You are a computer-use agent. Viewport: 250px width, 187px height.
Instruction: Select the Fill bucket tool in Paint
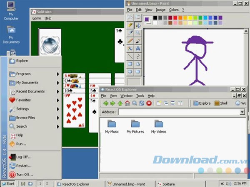coord(138,25)
